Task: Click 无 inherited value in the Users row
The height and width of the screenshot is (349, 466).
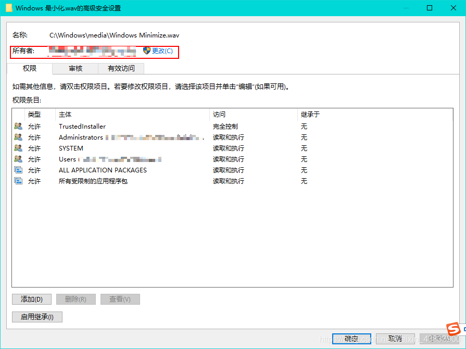Action: click(x=304, y=159)
